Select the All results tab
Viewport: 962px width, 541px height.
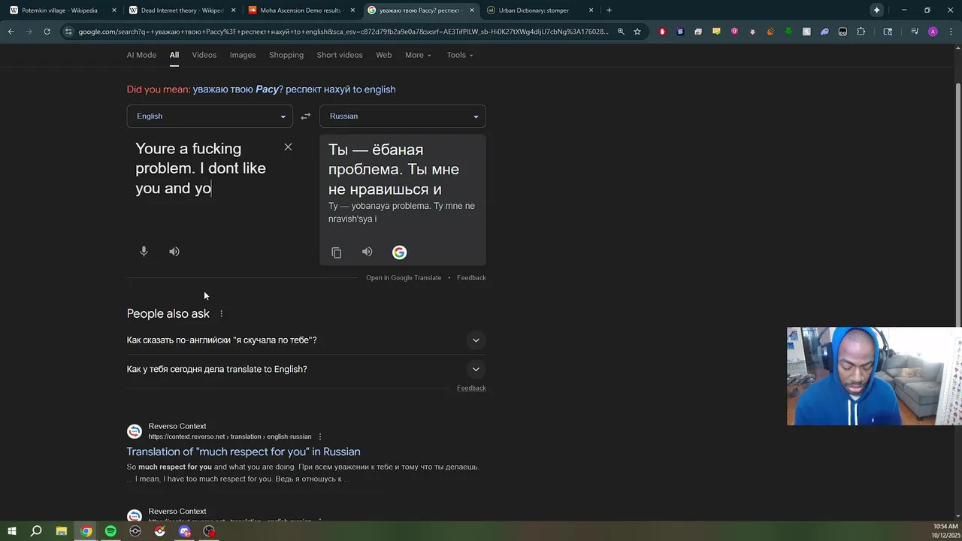(174, 55)
